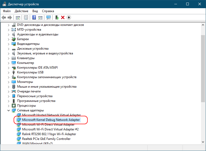This screenshot has width=206, height=151.
Task: Select Realtek PCIe GbE Family Controller
Action: pos(46,139)
